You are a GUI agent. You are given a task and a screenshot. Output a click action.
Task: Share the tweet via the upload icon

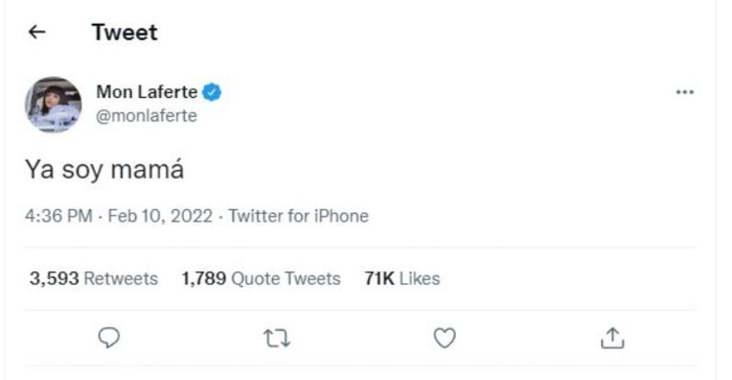tap(612, 338)
